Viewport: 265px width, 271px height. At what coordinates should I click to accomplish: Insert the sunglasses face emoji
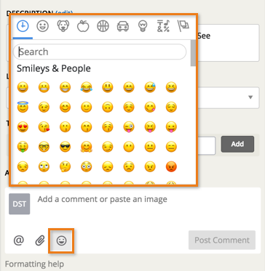tap(65, 147)
